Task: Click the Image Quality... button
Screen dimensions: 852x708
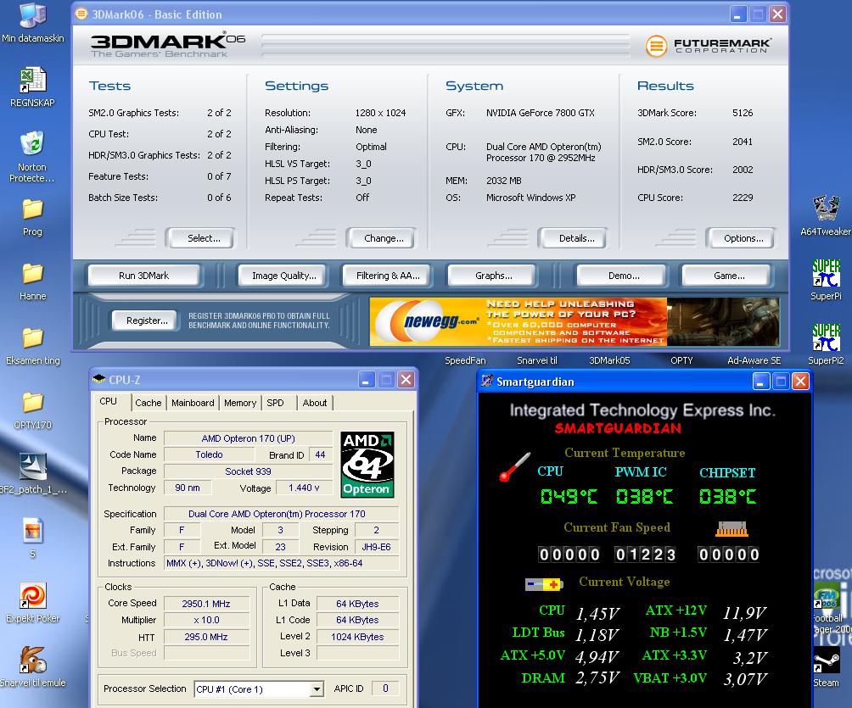Action: (283, 276)
